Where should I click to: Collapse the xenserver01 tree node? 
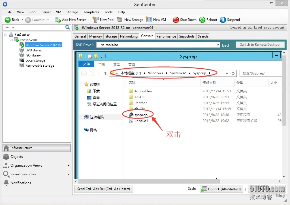(x=11, y=40)
